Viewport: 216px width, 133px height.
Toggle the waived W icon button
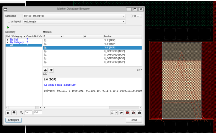(121, 113)
